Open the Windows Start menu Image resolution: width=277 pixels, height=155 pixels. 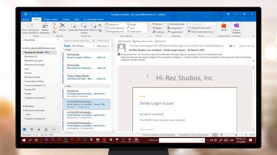24,140
